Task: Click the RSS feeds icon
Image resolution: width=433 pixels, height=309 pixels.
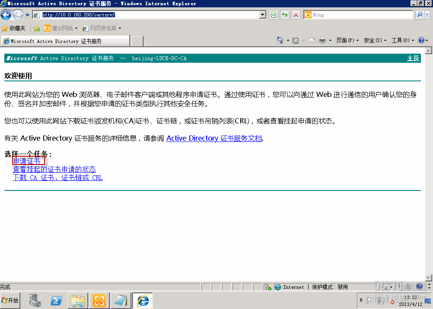Action: click(x=296, y=41)
